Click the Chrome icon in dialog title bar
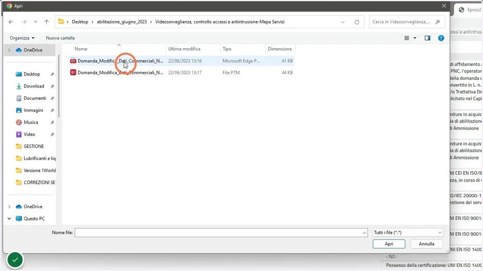 (9, 6)
